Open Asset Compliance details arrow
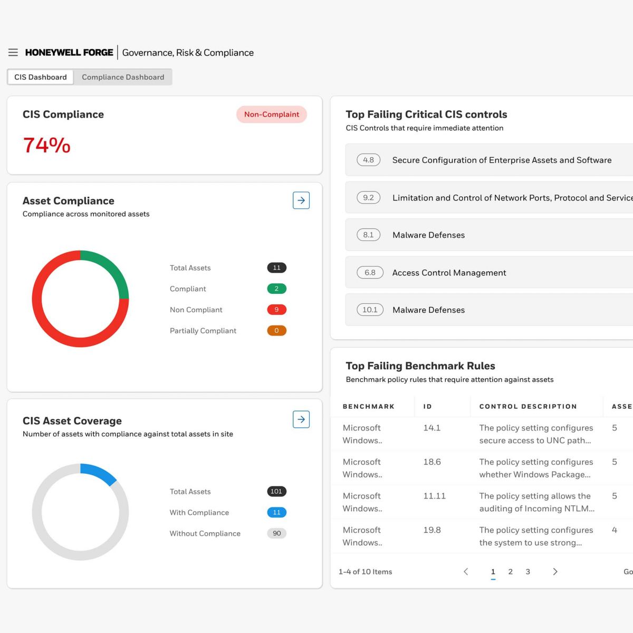 coord(301,200)
